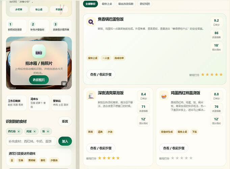Click the 少量油 seasoning chip
Viewport: 230px width, 169px height.
point(54,160)
